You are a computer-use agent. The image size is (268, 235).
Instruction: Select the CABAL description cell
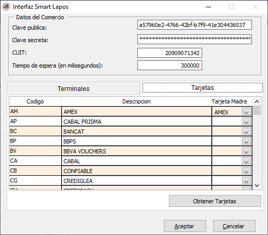click(136, 161)
